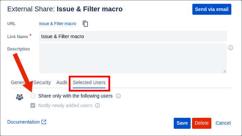Focus the Description text area

pos(133,58)
